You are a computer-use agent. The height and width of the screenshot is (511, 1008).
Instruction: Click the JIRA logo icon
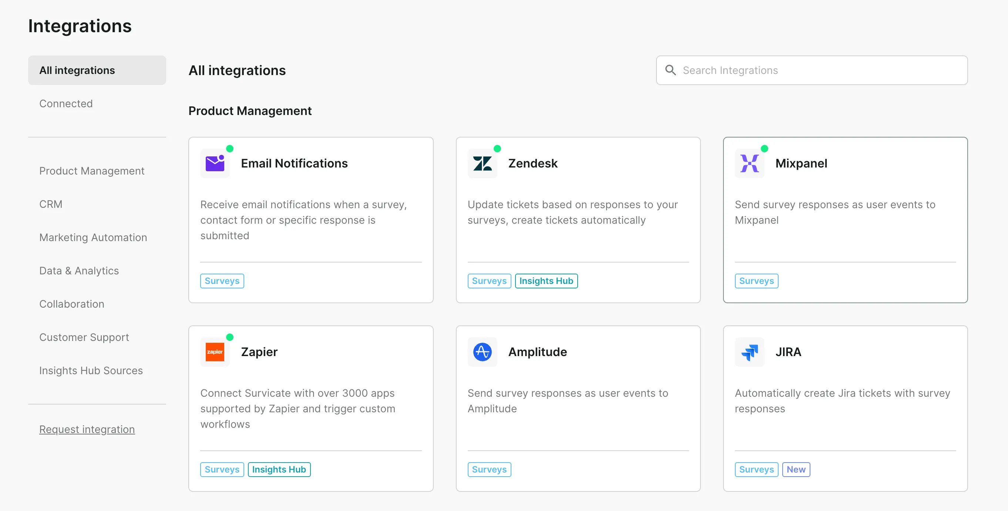click(x=749, y=352)
